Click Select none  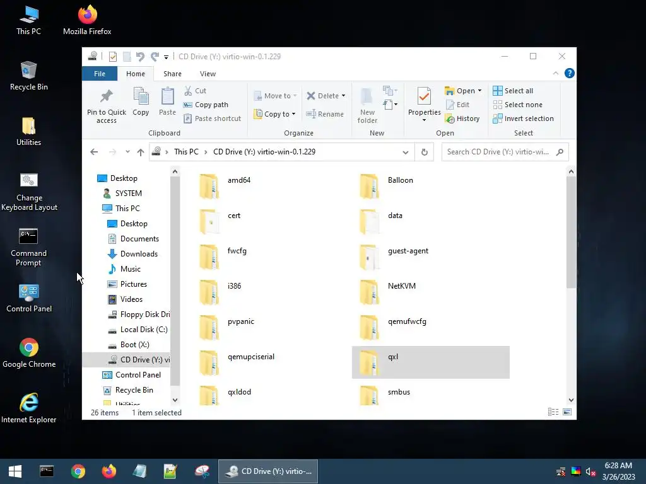[x=517, y=105]
